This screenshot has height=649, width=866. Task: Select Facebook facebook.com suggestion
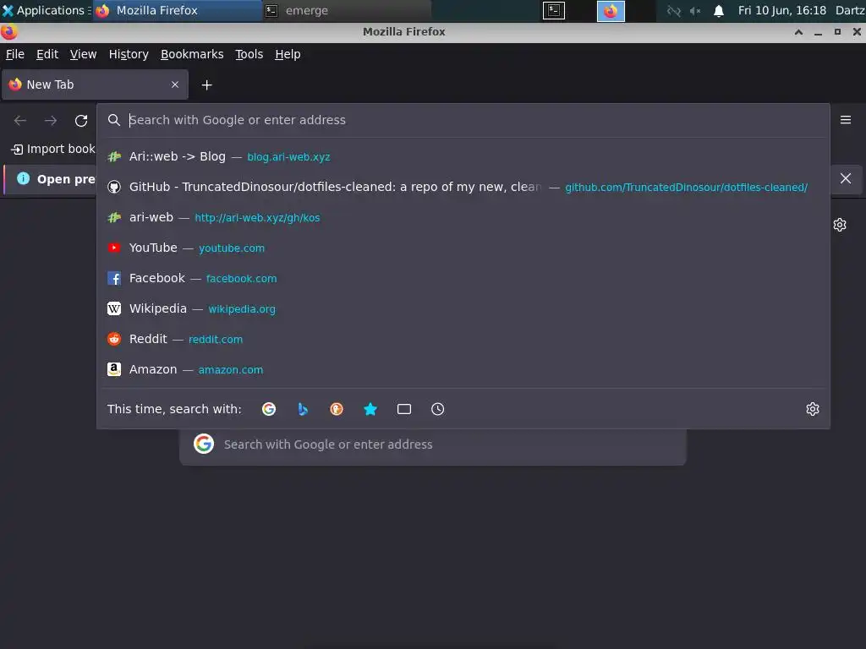pos(463,278)
